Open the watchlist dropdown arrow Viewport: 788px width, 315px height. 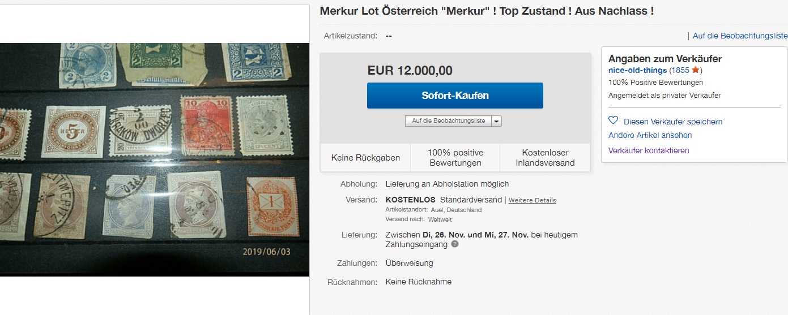click(496, 121)
